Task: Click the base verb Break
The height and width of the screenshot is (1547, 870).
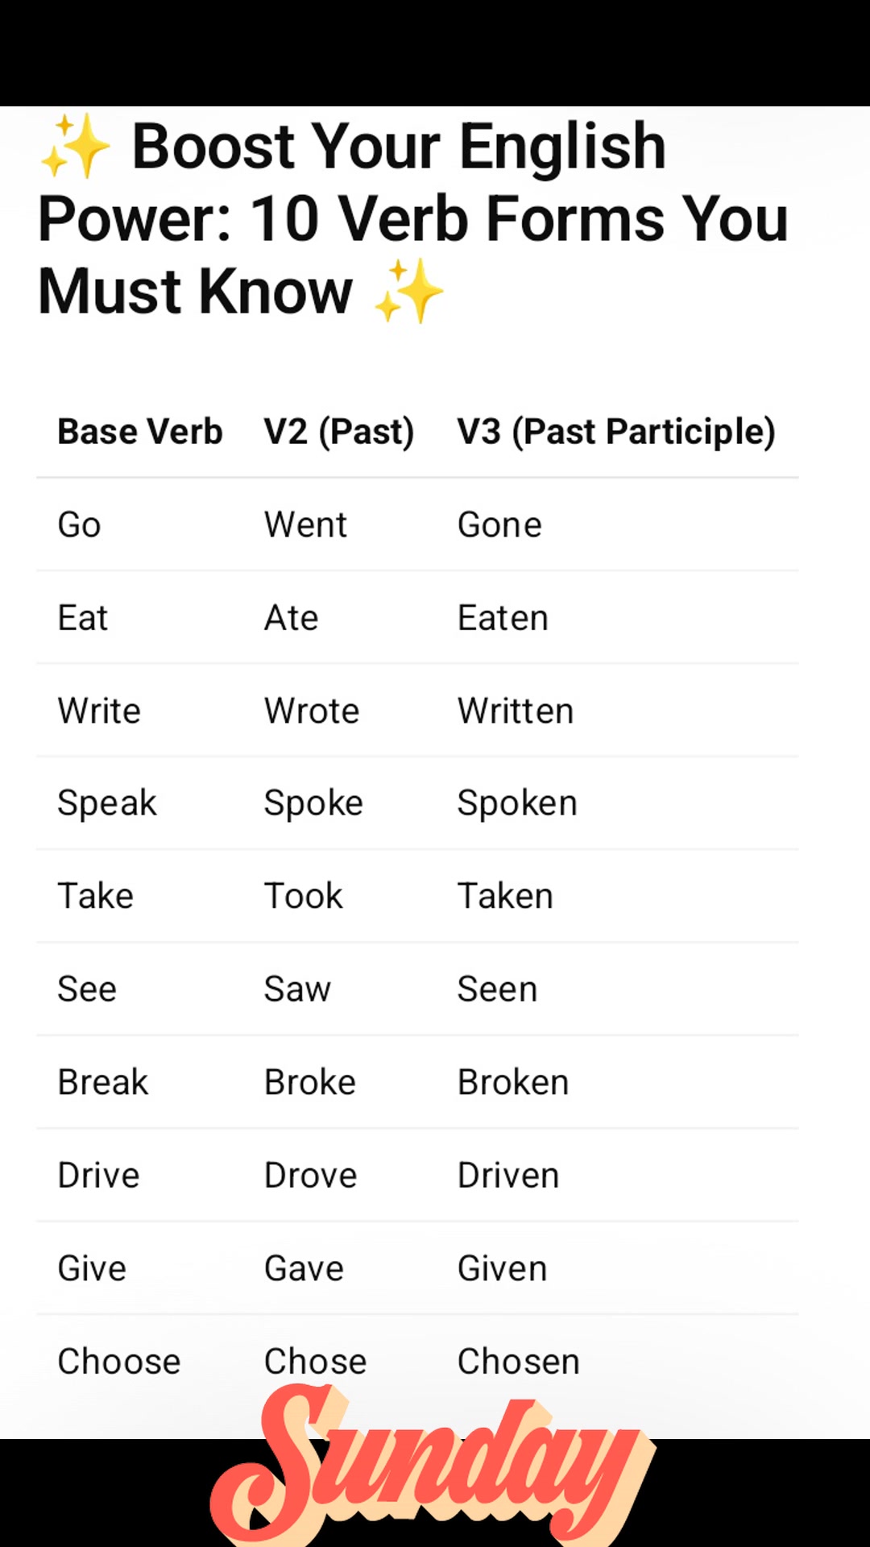Action: coord(103,1083)
